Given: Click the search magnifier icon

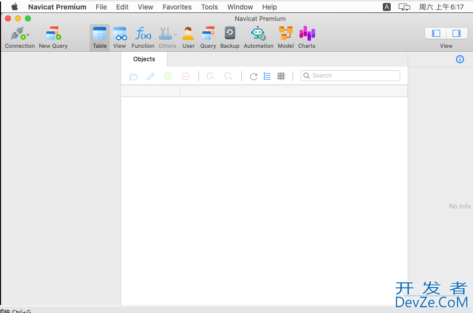Looking at the screenshot, I should coord(307,76).
